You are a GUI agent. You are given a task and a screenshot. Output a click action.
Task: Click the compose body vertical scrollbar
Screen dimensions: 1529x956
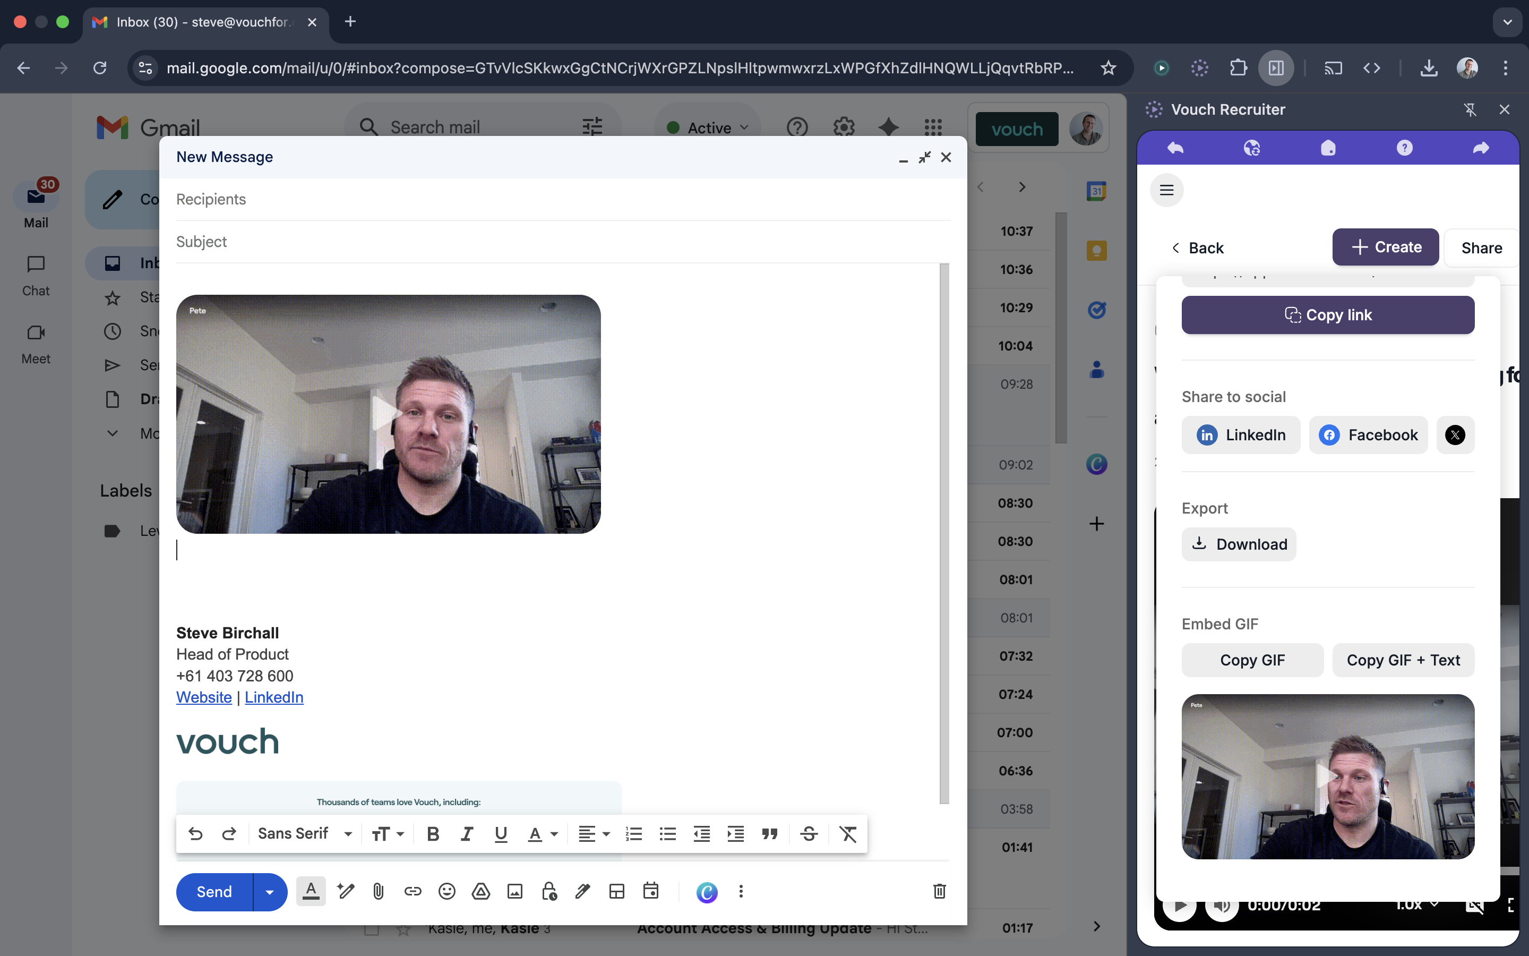point(944,533)
